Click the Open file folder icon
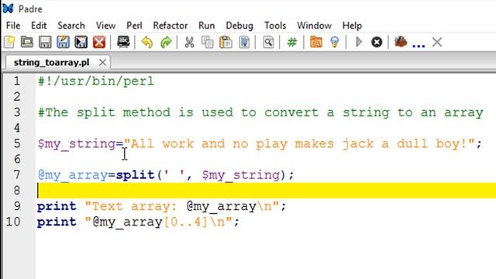Screen dimensions: 496x279 click(27, 42)
